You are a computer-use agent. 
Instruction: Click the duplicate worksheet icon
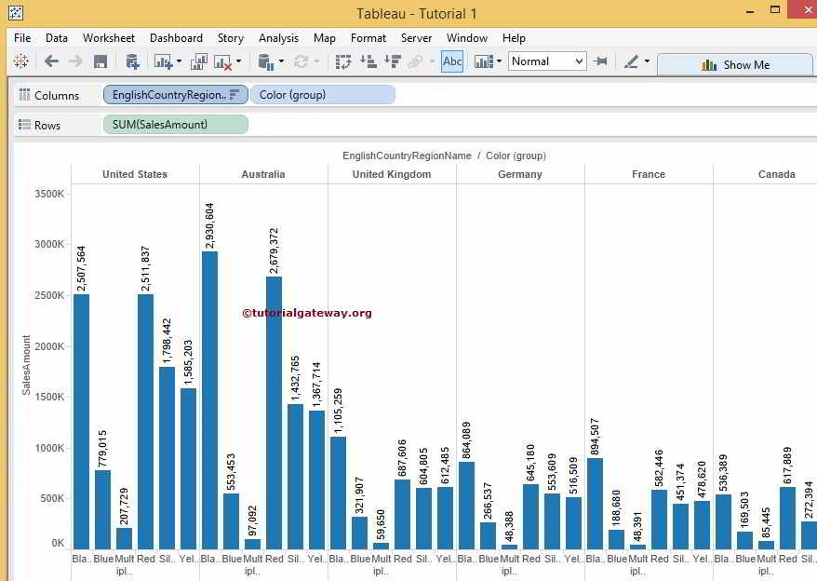coord(199,61)
